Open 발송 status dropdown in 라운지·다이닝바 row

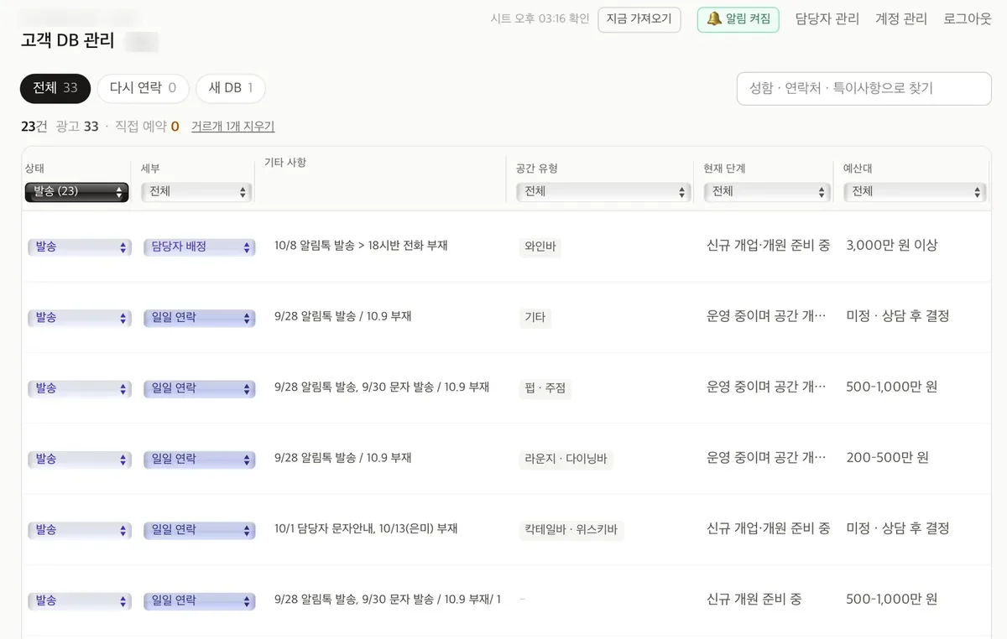click(x=80, y=460)
